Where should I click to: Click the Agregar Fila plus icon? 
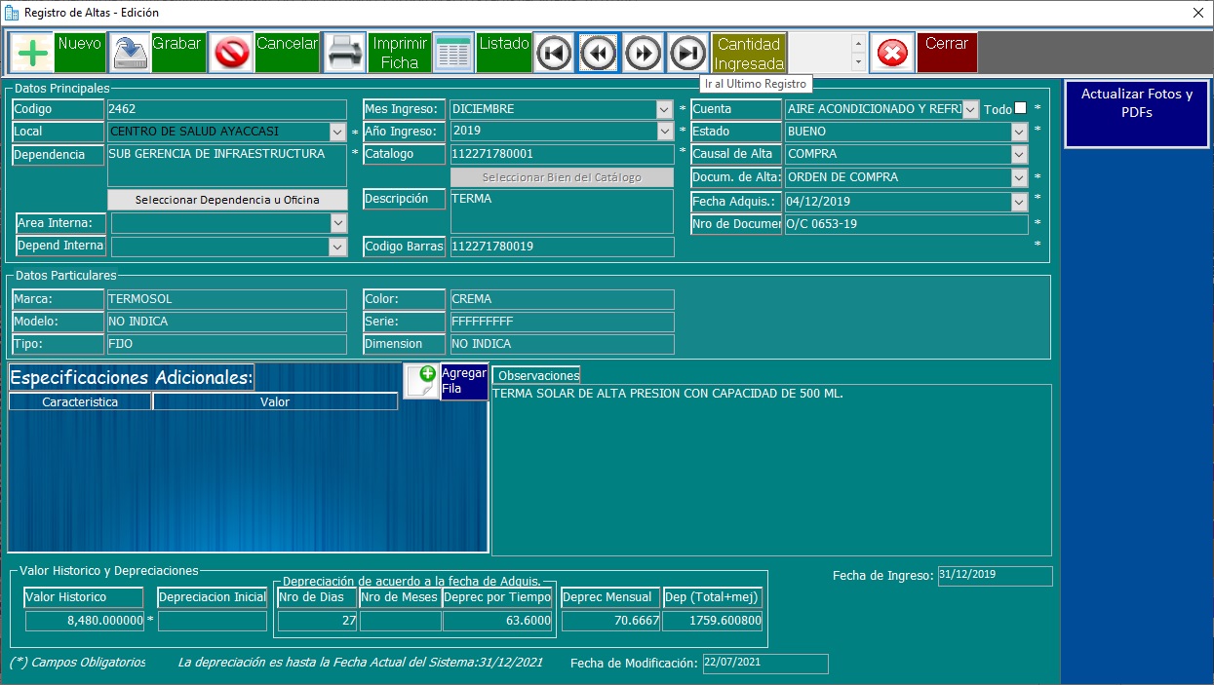click(x=421, y=381)
